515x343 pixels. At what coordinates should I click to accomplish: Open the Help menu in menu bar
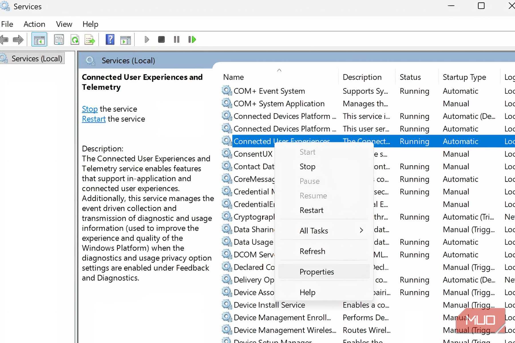tap(90, 24)
